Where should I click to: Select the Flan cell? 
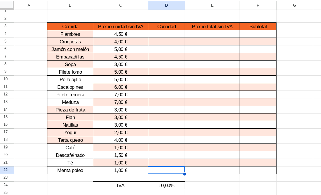[x=70, y=117]
